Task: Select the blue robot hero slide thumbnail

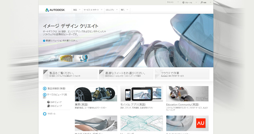Action: (x=81, y=58)
